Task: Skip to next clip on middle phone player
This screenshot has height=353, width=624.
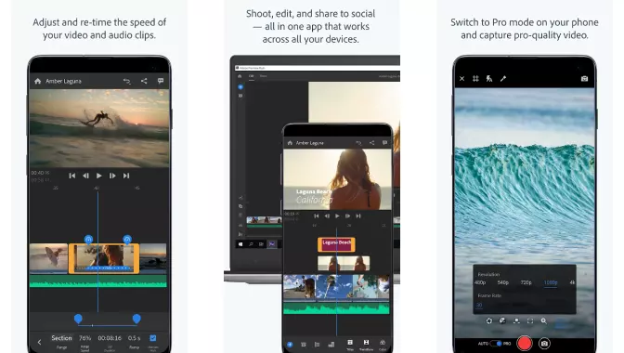Action: [358, 216]
